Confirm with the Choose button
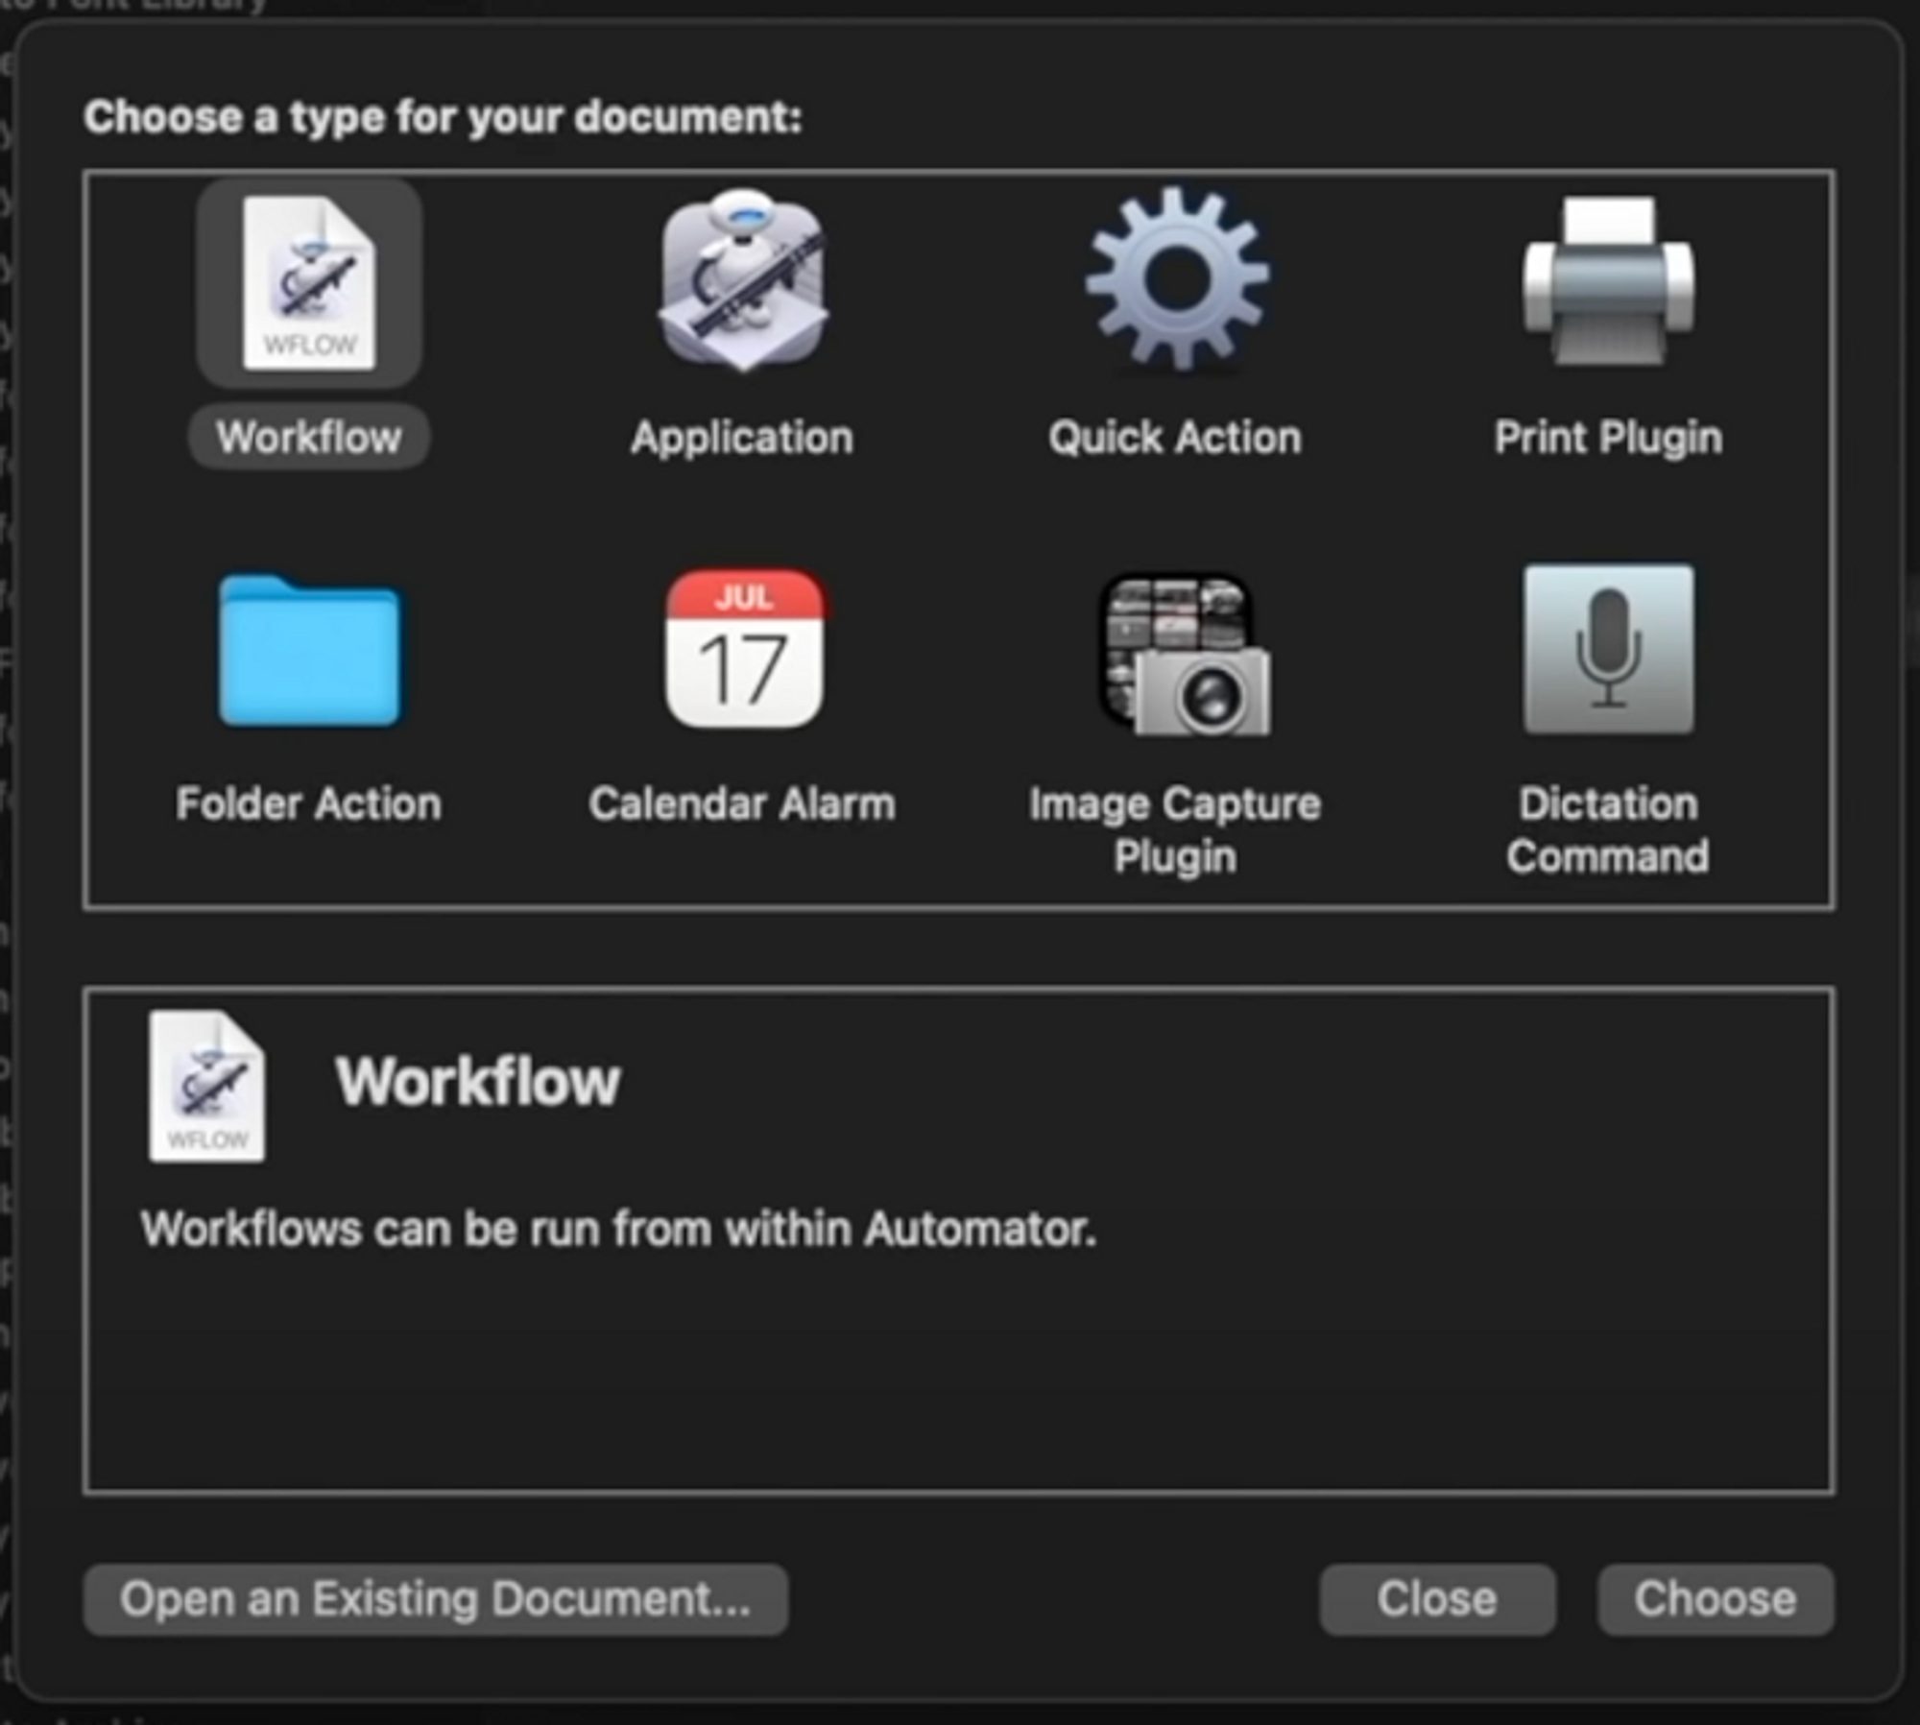Viewport: 1920px width, 1725px height. (x=1715, y=1599)
